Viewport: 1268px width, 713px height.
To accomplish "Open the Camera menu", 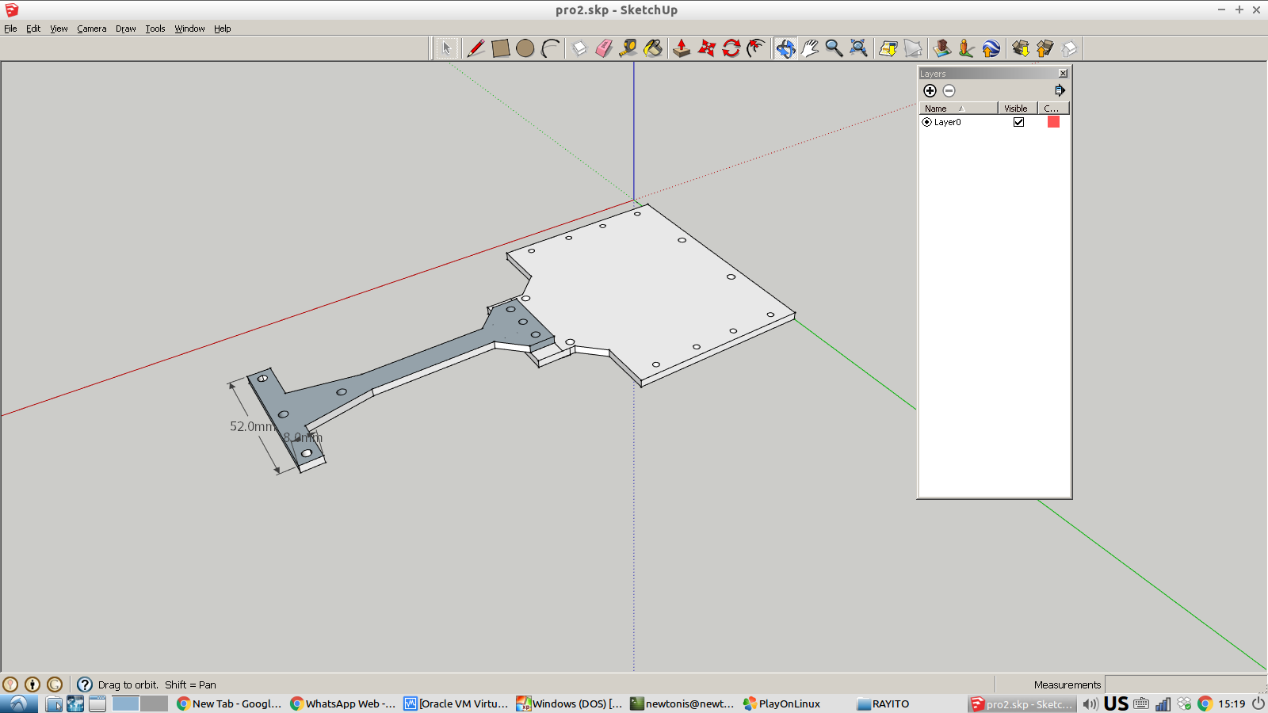I will pos(91,29).
